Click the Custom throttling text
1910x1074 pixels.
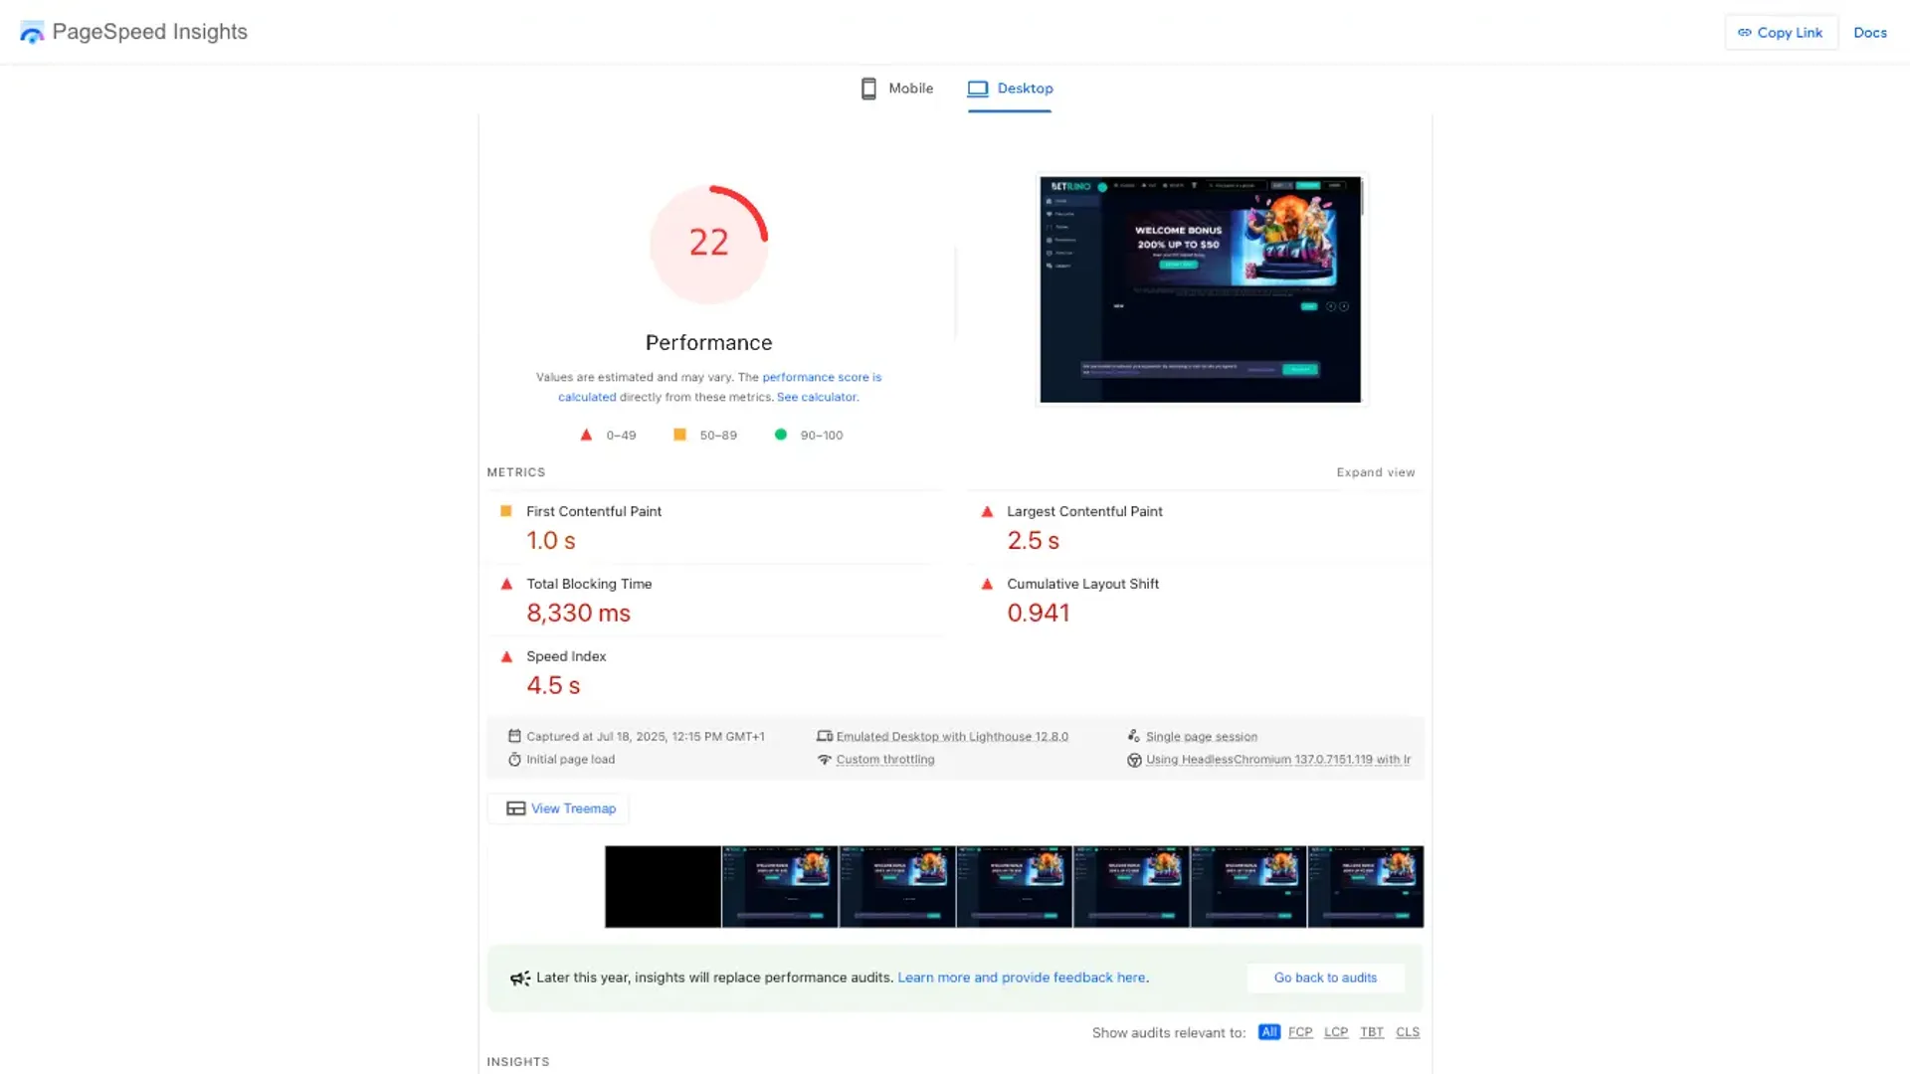[x=885, y=760]
